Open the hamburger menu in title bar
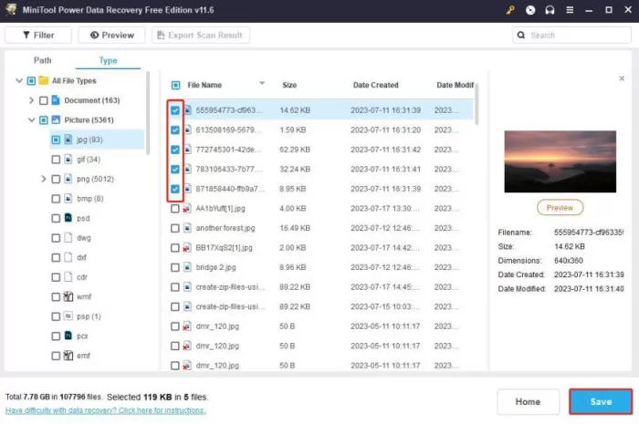The width and height of the screenshot is (639, 424). (x=570, y=10)
